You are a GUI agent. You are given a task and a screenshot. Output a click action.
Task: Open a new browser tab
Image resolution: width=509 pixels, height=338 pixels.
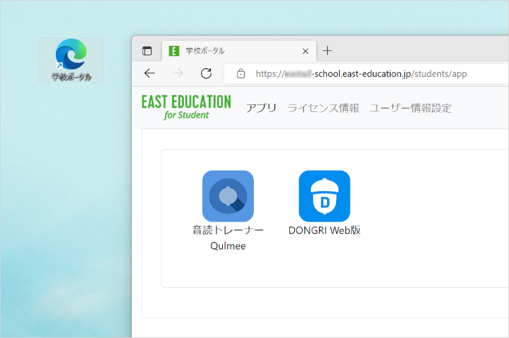pyautogui.click(x=327, y=51)
